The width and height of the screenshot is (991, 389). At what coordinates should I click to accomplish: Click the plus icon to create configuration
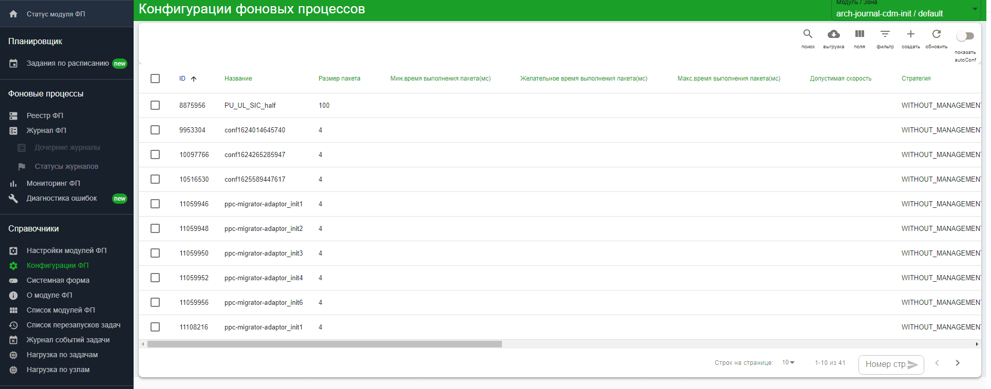pyautogui.click(x=910, y=34)
